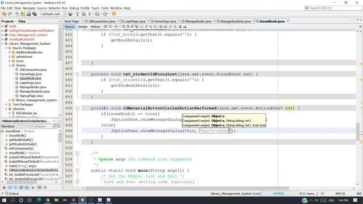Toggle sort by name in Navigator

click(39, 188)
